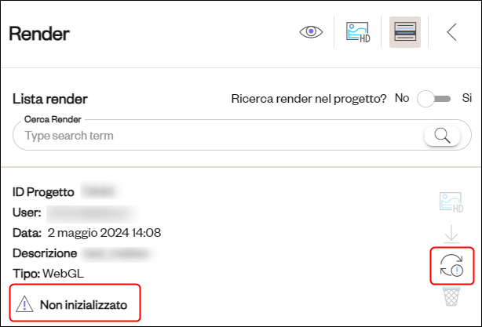The image size is (482, 327).
Task: Start HD render for the listed item
Action: click(x=451, y=202)
